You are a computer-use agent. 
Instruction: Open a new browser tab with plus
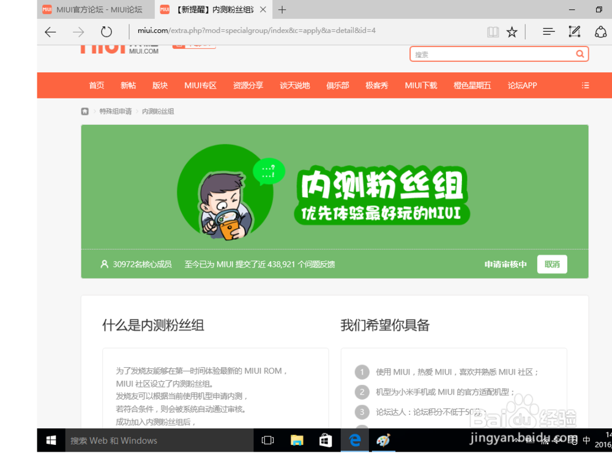pyautogui.click(x=282, y=10)
